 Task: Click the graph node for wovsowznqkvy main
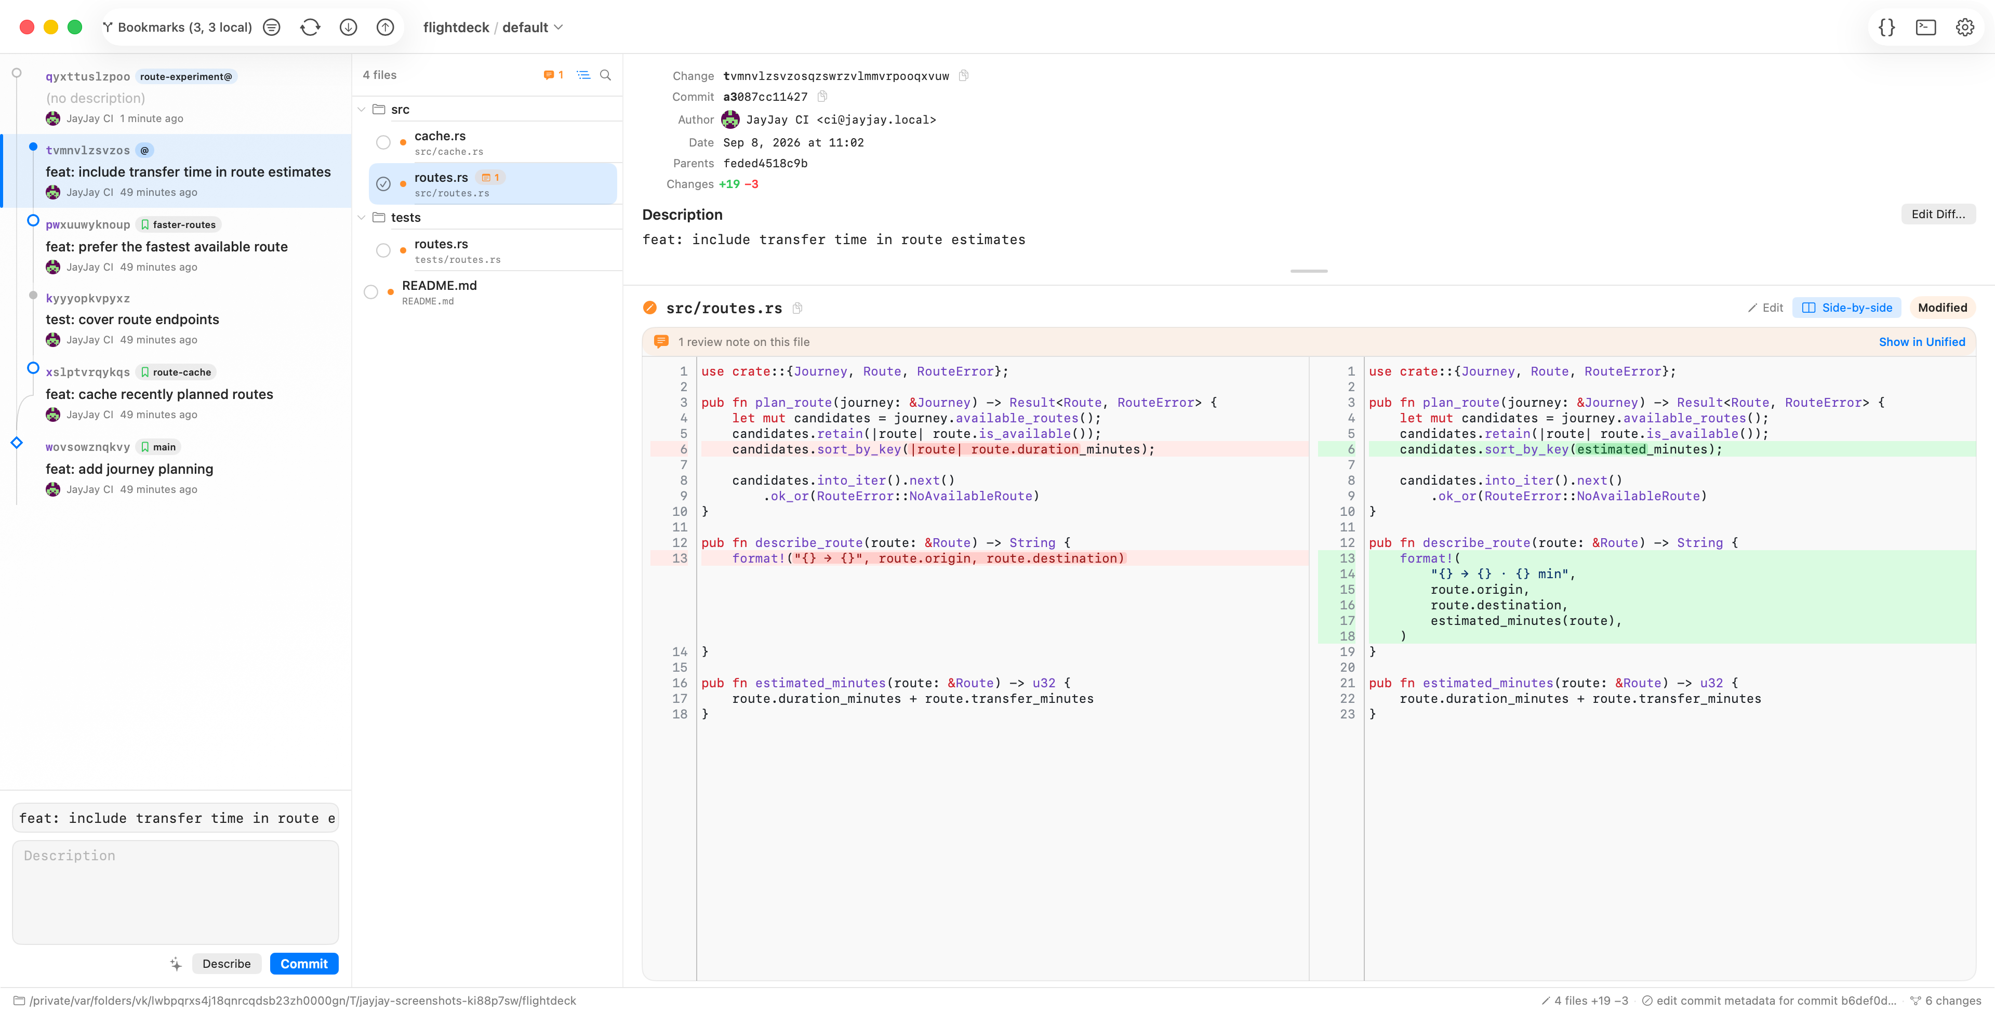click(x=17, y=443)
